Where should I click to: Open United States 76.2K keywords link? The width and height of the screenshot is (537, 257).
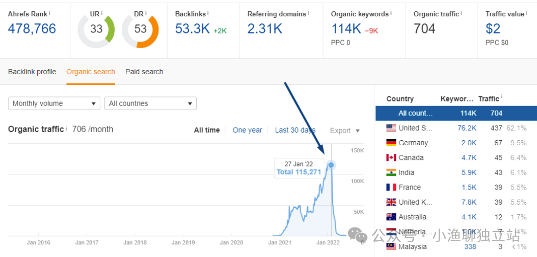tap(467, 128)
